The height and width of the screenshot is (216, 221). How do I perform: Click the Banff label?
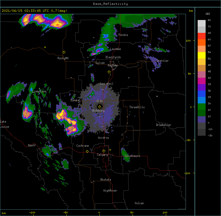coord(32,145)
